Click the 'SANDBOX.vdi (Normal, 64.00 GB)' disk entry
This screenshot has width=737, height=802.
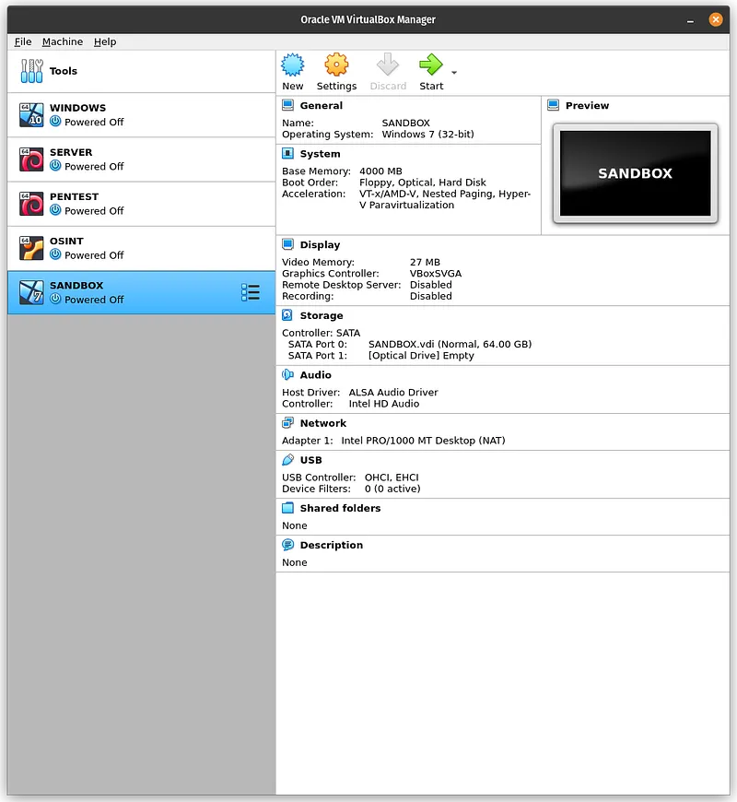point(450,344)
